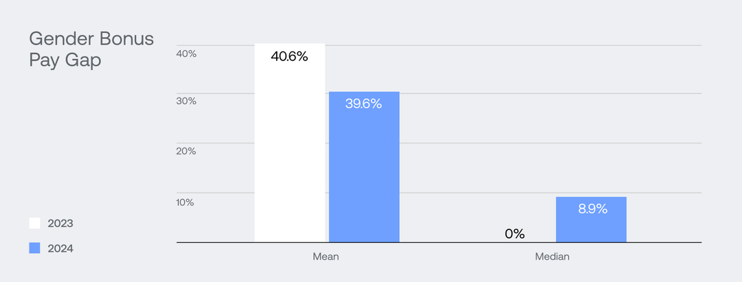The height and width of the screenshot is (282, 742).
Task: Click the 8.9% data label
Action: [592, 209]
